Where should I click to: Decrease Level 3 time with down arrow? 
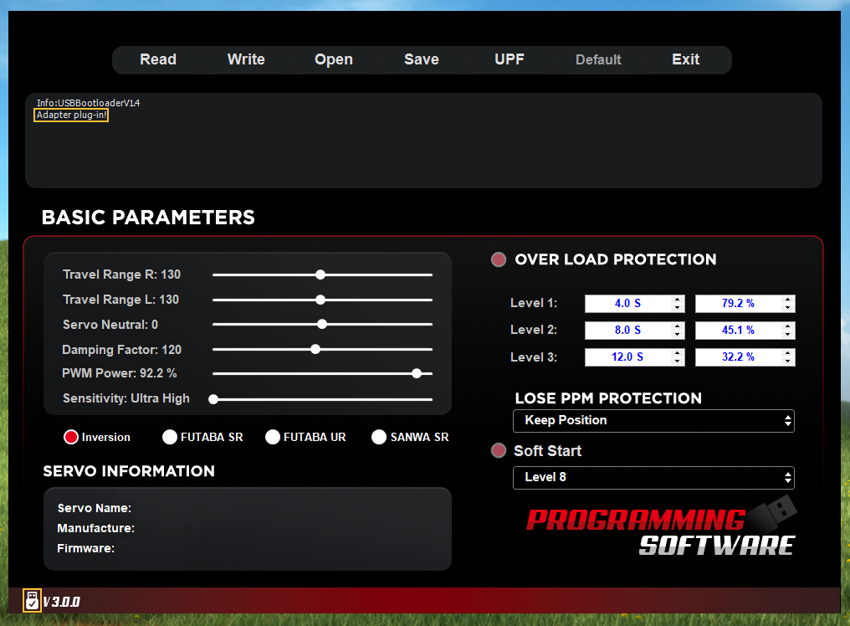point(677,362)
